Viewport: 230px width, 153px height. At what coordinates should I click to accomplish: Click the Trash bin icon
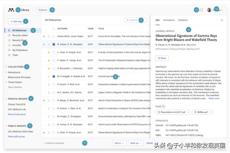[x=9, y=55]
